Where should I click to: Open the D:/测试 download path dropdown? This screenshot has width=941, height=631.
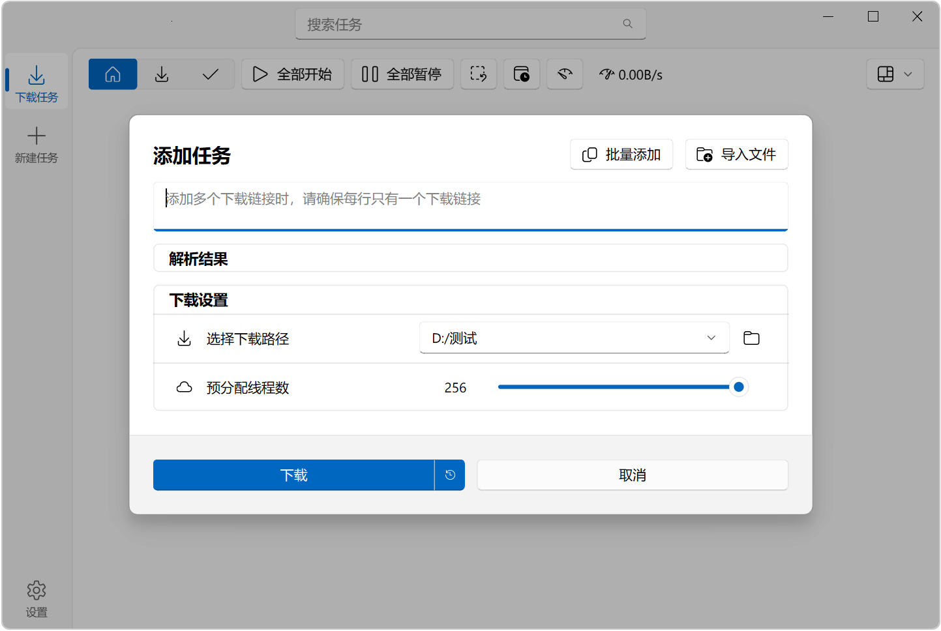point(575,338)
